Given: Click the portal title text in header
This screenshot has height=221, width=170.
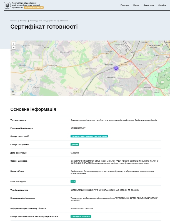Looking at the screenshot, I should coord(26,5).
